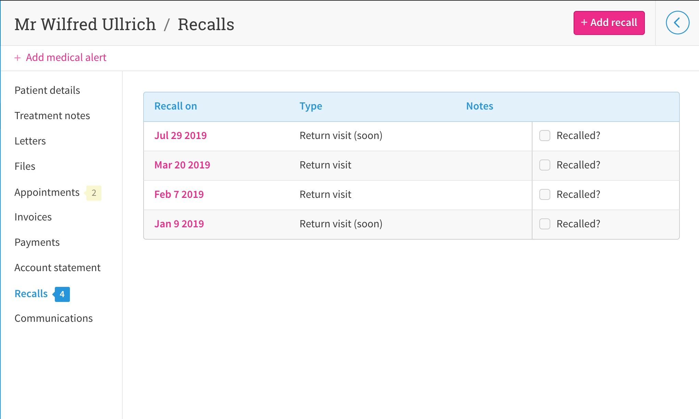Open the Patient details section
This screenshot has width=699, height=419.
[x=47, y=90]
